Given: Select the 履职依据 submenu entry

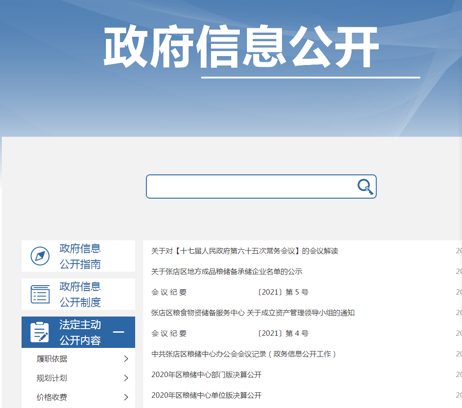Looking at the screenshot, I should 52,359.
